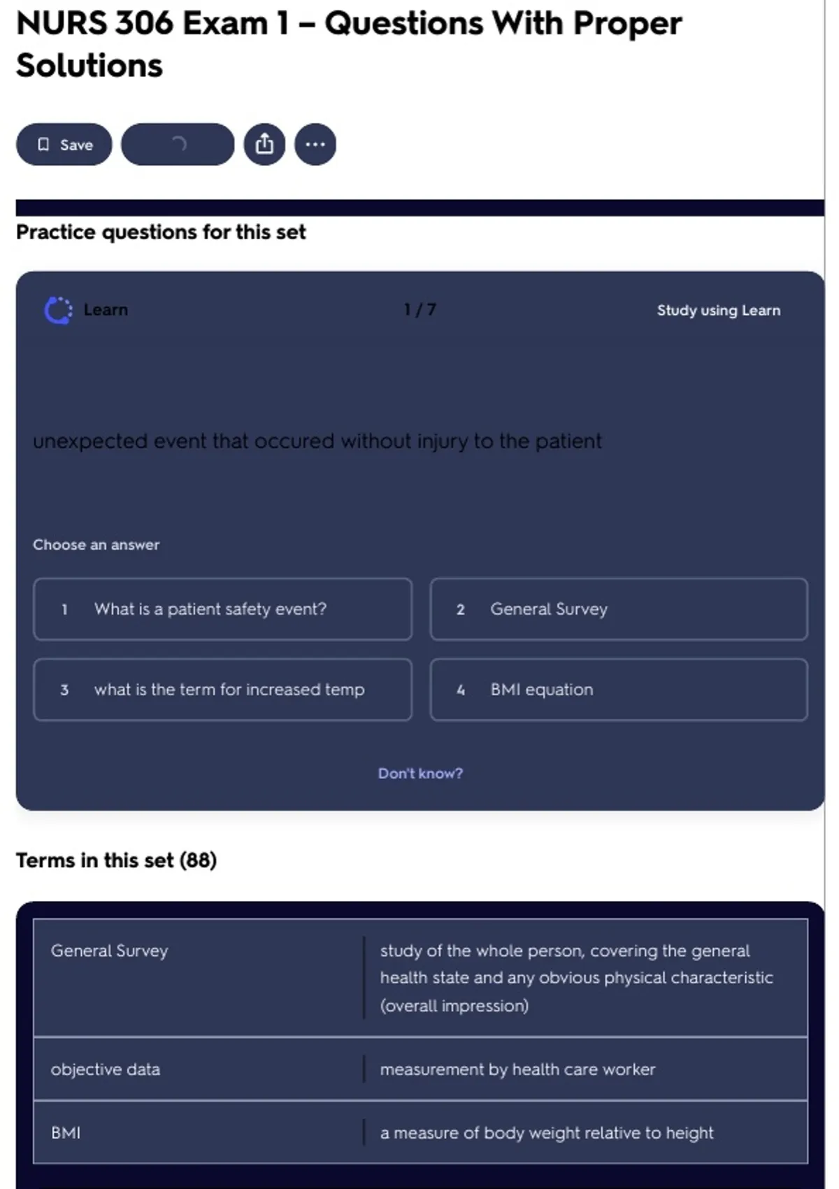Click the objective data term row
839x1189 pixels.
click(420, 1069)
